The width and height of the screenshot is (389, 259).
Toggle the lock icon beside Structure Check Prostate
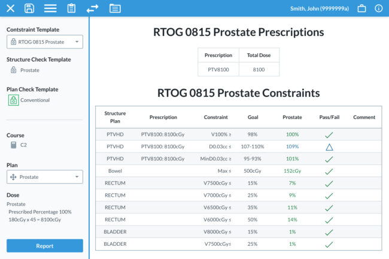coord(14,70)
